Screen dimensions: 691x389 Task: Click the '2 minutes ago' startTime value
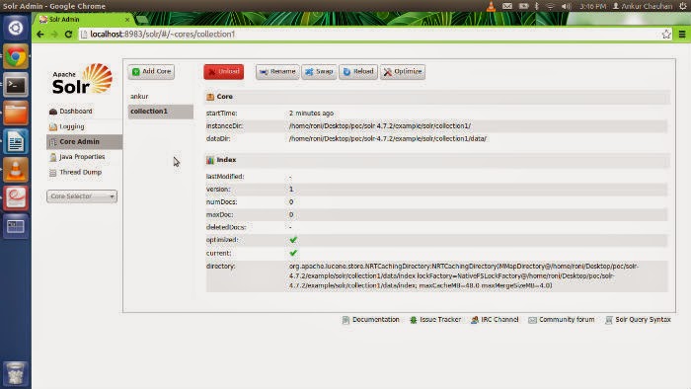pos(311,114)
